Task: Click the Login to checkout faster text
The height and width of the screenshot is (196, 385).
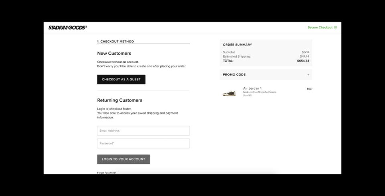Action: (x=114, y=109)
